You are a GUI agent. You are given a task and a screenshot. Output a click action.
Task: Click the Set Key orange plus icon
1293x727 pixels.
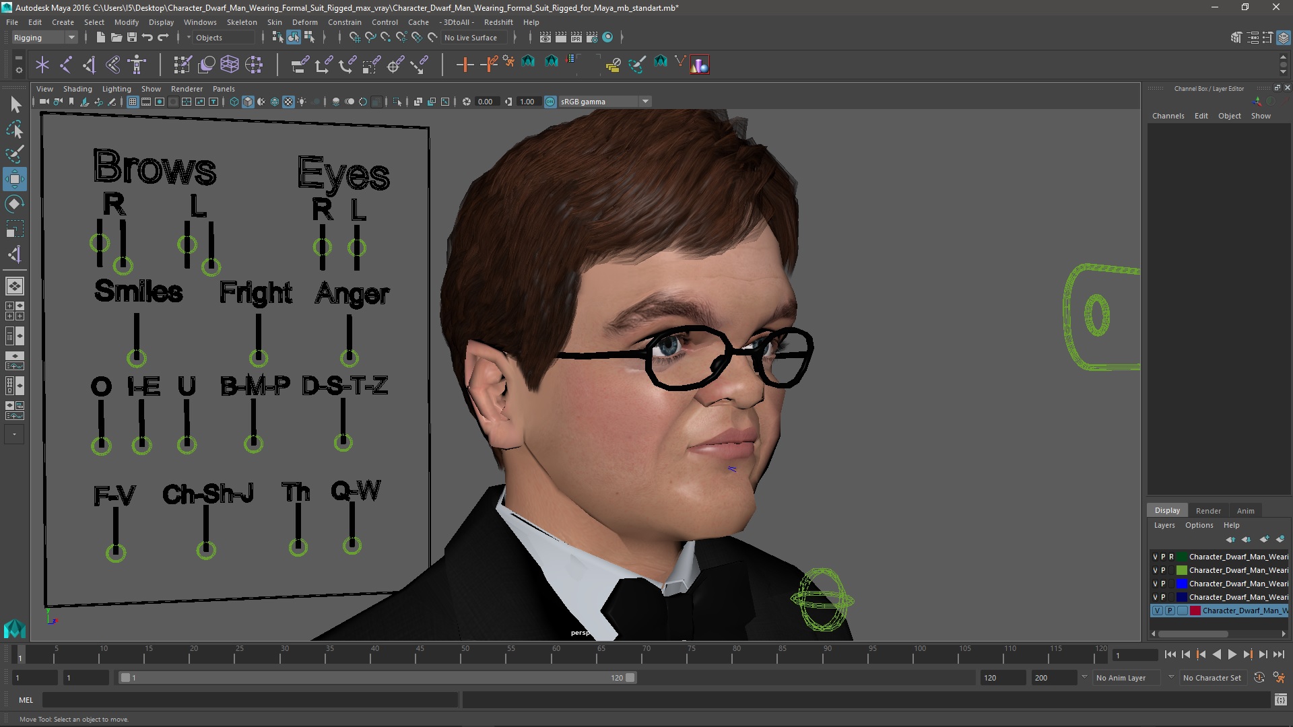[x=465, y=65]
